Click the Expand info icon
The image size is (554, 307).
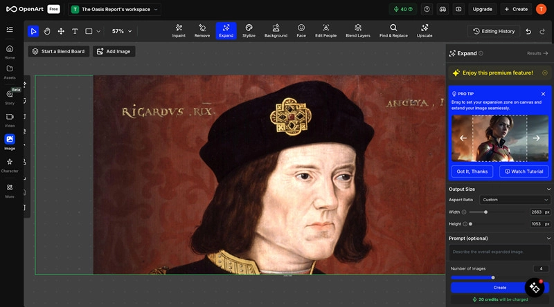click(481, 53)
